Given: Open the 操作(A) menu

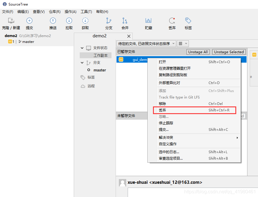Looking at the screenshot, I should 70,12.
